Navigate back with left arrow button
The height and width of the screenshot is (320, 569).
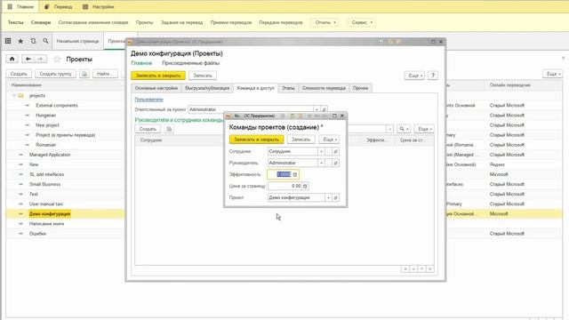[x=28, y=59]
